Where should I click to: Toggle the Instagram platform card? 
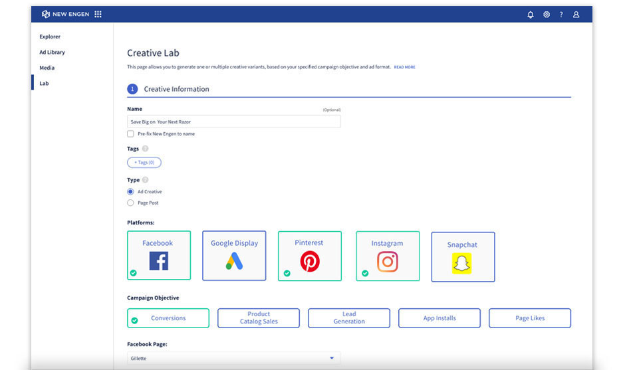point(388,256)
